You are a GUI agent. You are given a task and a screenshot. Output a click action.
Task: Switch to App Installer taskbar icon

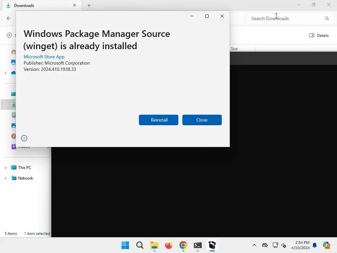point(212,245)
